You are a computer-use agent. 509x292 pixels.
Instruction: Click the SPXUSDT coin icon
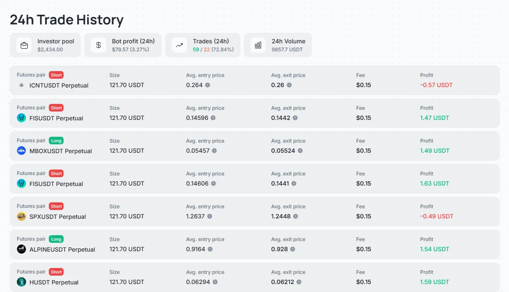click(21, 216)
